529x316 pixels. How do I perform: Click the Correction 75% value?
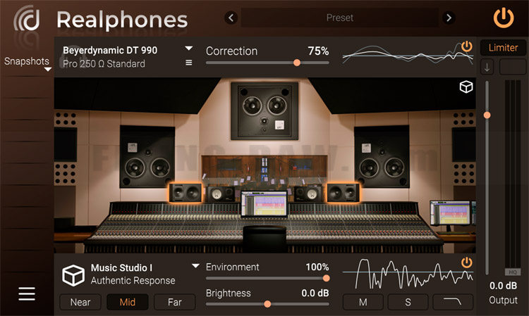point(318,51)
